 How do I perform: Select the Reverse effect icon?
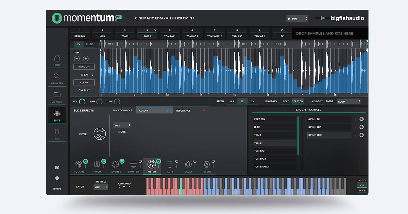[115, 164]
